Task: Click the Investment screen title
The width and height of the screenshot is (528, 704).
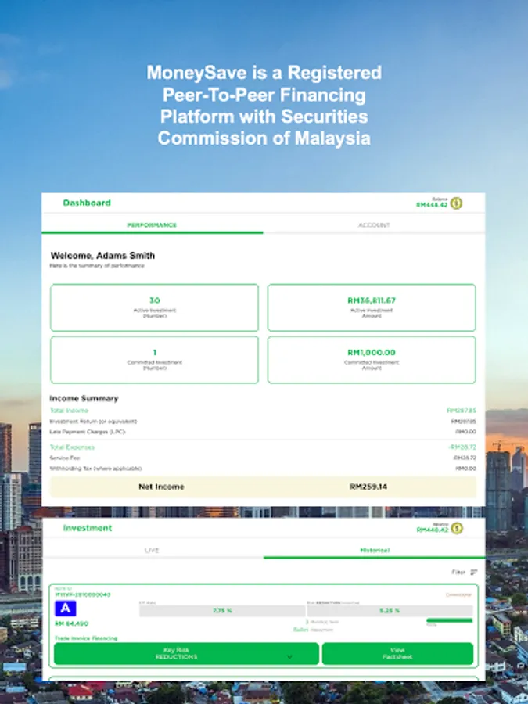Action: [x=88, y=528]
